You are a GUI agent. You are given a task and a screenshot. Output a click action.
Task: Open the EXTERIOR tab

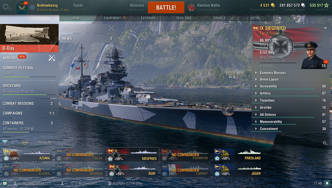(x=148, y=18)
